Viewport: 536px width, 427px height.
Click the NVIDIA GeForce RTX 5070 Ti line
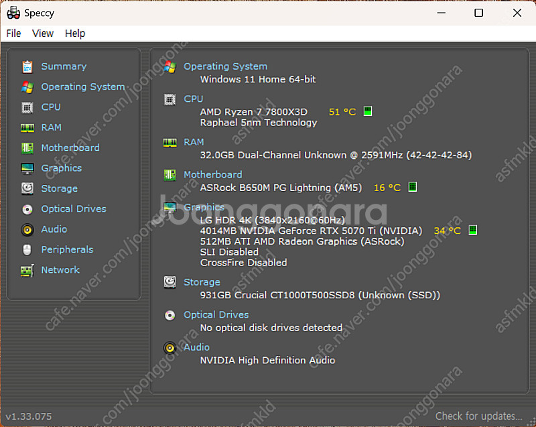click(x=311, y=231)
